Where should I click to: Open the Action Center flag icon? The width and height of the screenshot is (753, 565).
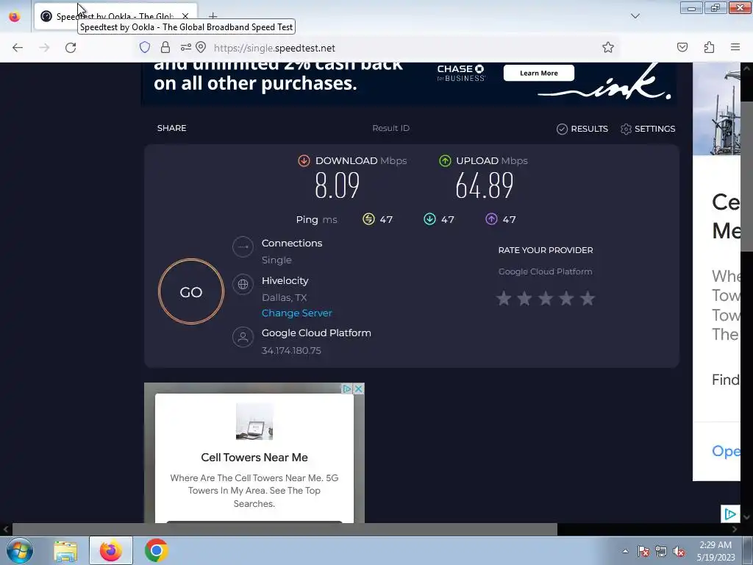643,551
